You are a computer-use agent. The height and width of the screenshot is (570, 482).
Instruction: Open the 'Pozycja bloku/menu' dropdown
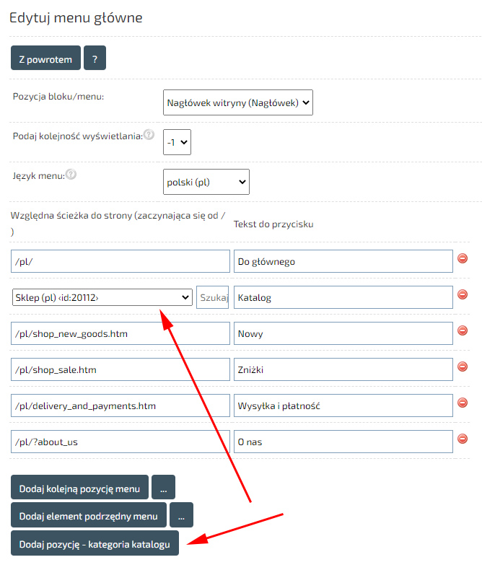point(238,102)
